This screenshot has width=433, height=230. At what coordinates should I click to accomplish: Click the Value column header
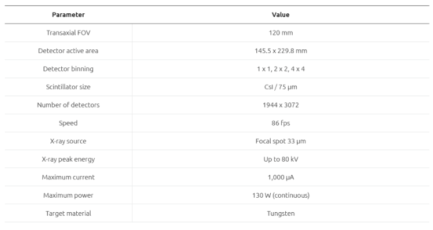coord(281,14)
